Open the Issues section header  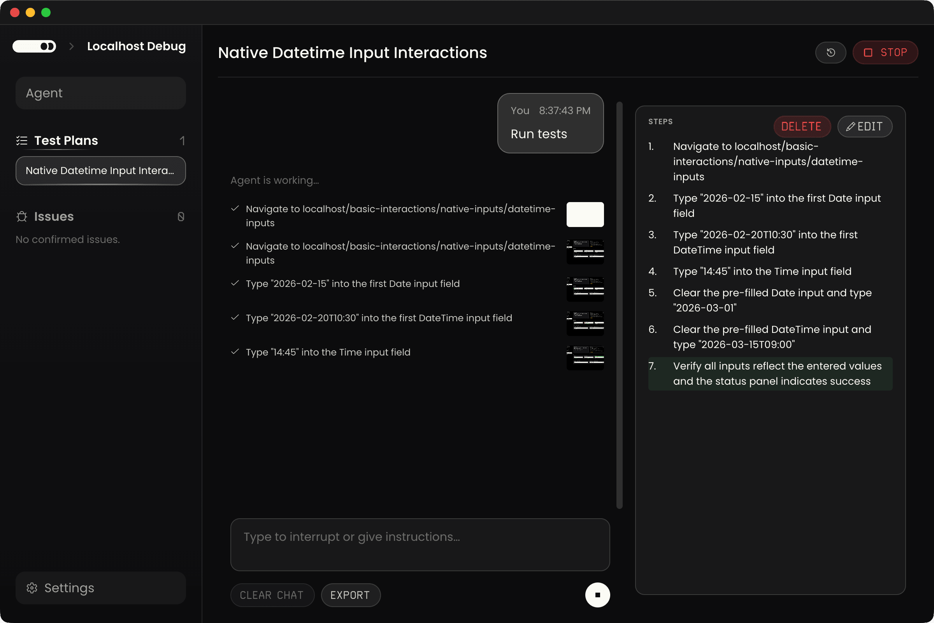(x=54, y=216)
